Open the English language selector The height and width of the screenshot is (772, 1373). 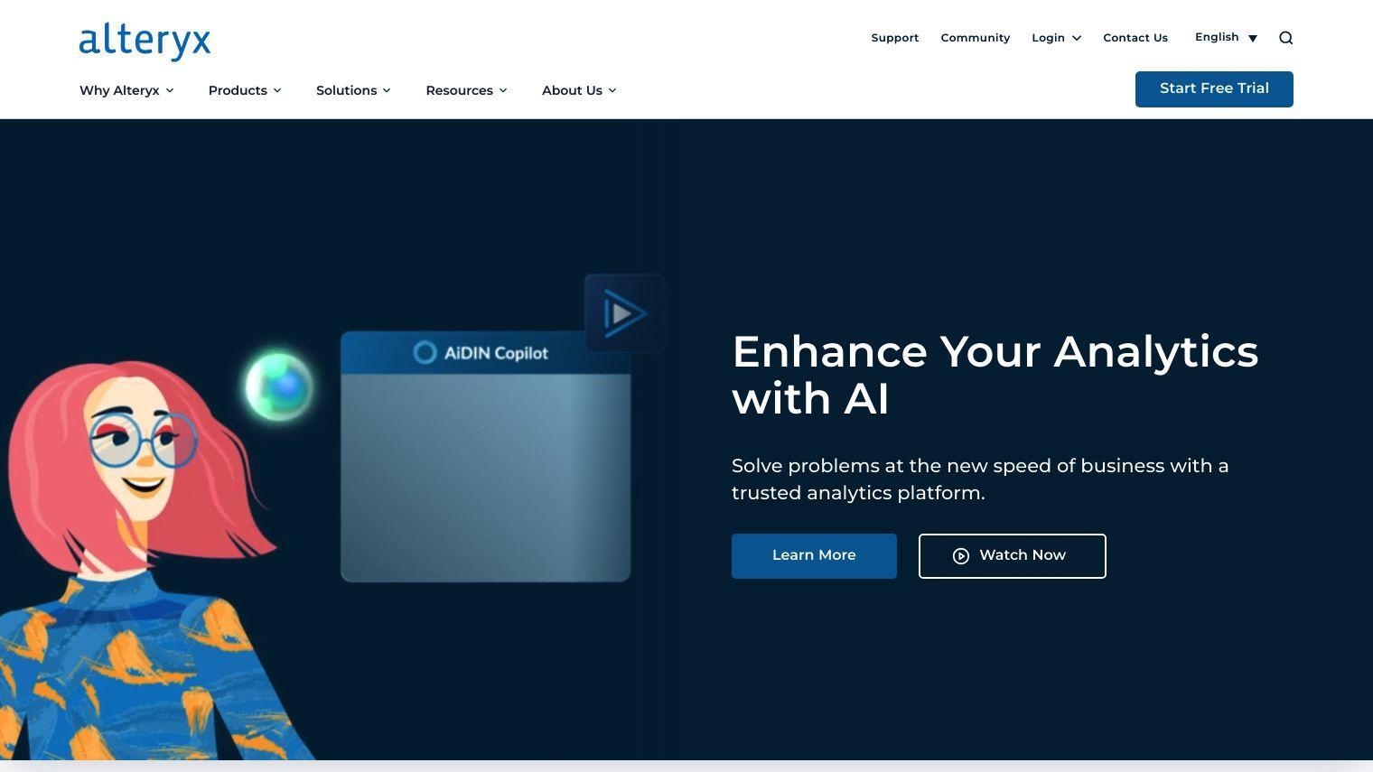(x=1226, y=37)
